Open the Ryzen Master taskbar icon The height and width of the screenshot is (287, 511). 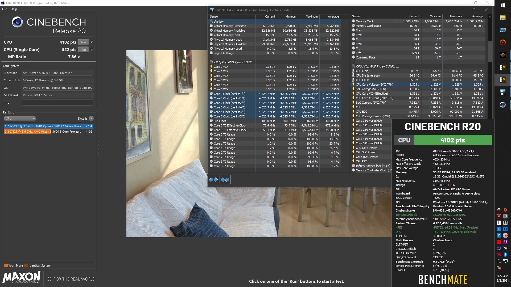(502, 55)
